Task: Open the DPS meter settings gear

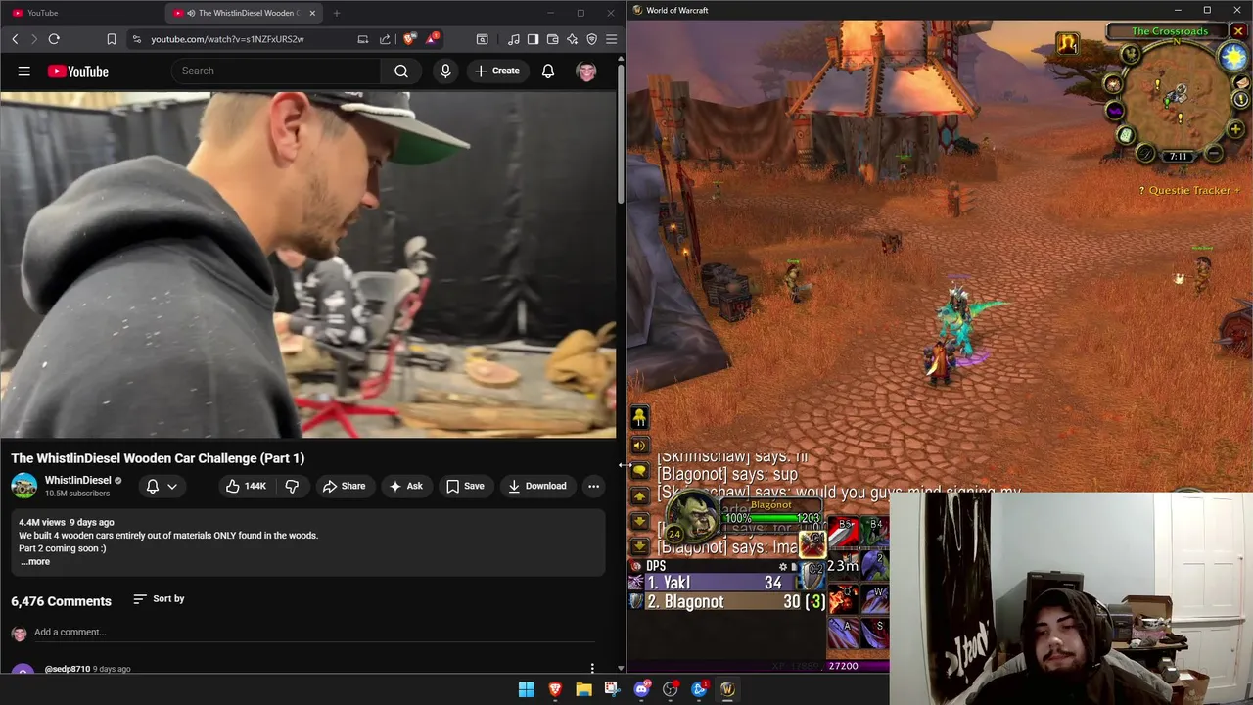Action: click(782, 566)
